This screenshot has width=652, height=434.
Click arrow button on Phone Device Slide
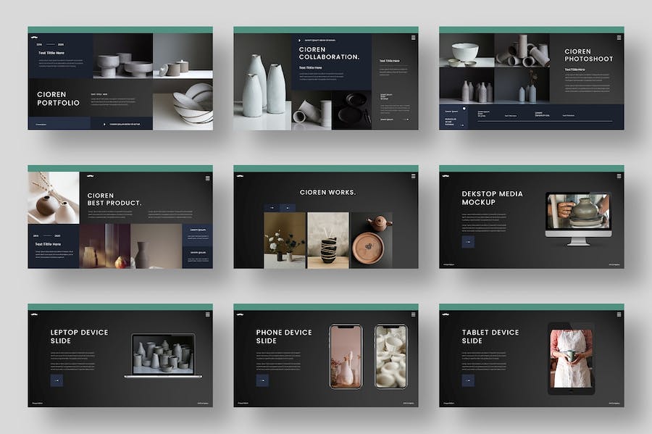262,380
